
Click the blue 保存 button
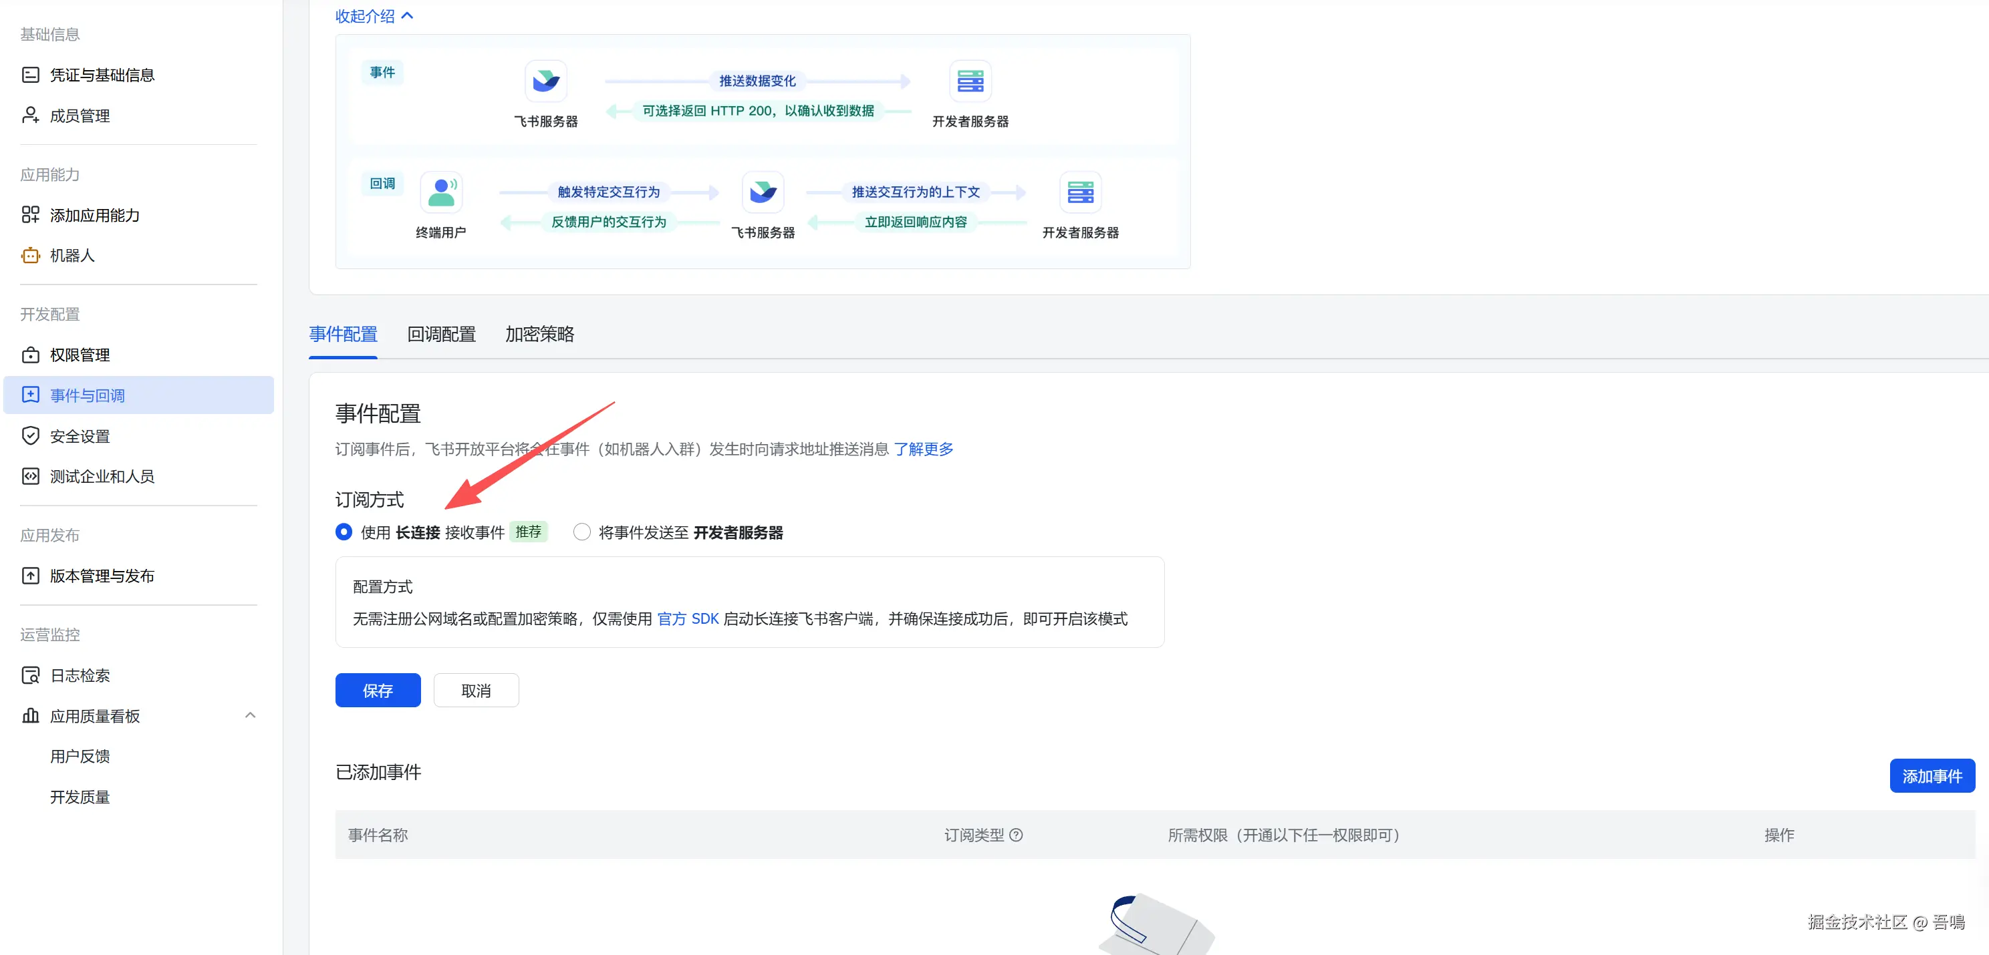[x=378, y=691]
